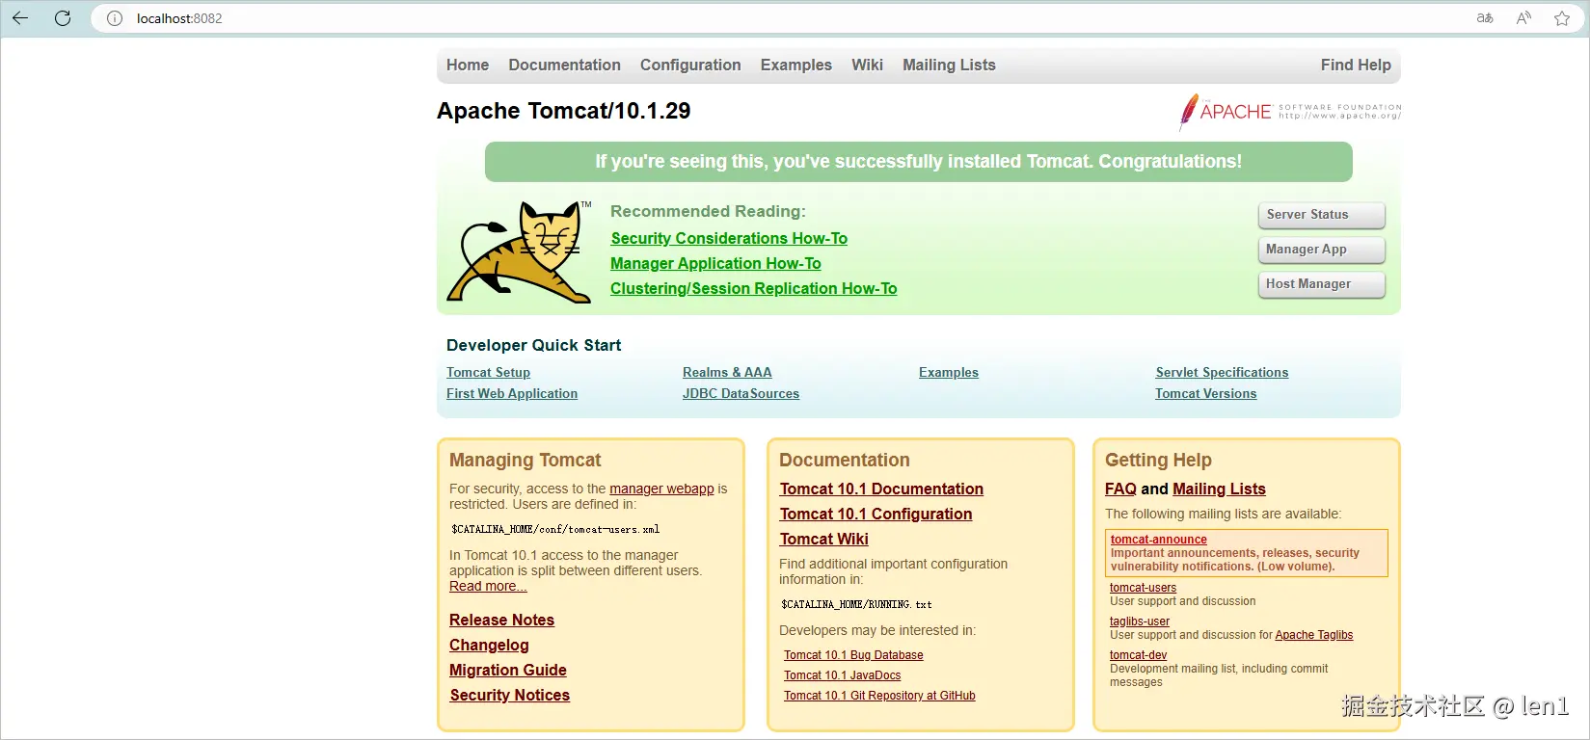Click the Apache Tomcat/10.1.29 heading
This screenshot has width=1590, height=740.
pyautogui.click(x=563, y=111)
